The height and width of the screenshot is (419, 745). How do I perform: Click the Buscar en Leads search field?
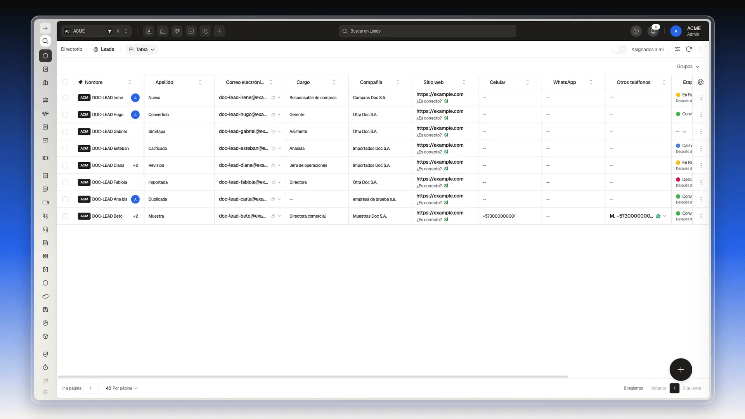point(428,31)
